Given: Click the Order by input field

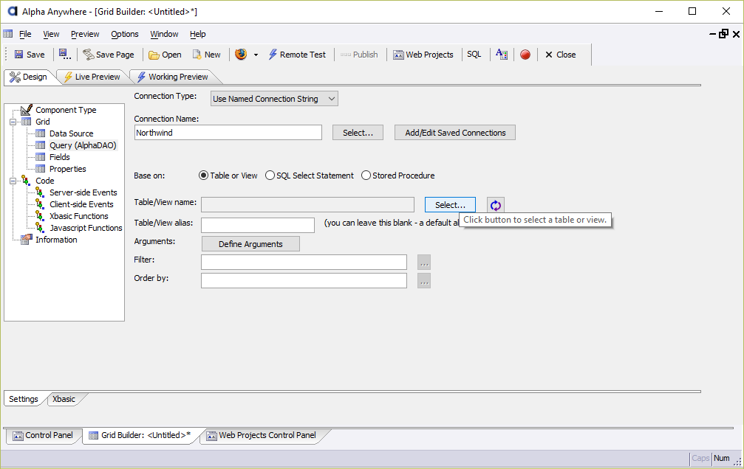Looking at the screenshot, I should (304, 280).
